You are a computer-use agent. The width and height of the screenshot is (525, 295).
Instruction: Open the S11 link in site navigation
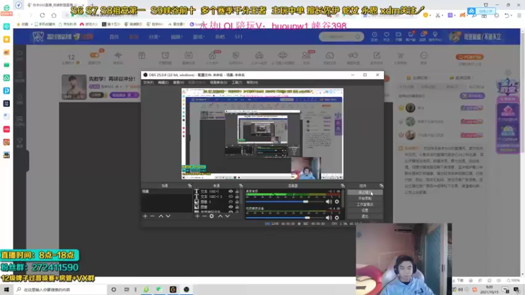coord(238,37)
